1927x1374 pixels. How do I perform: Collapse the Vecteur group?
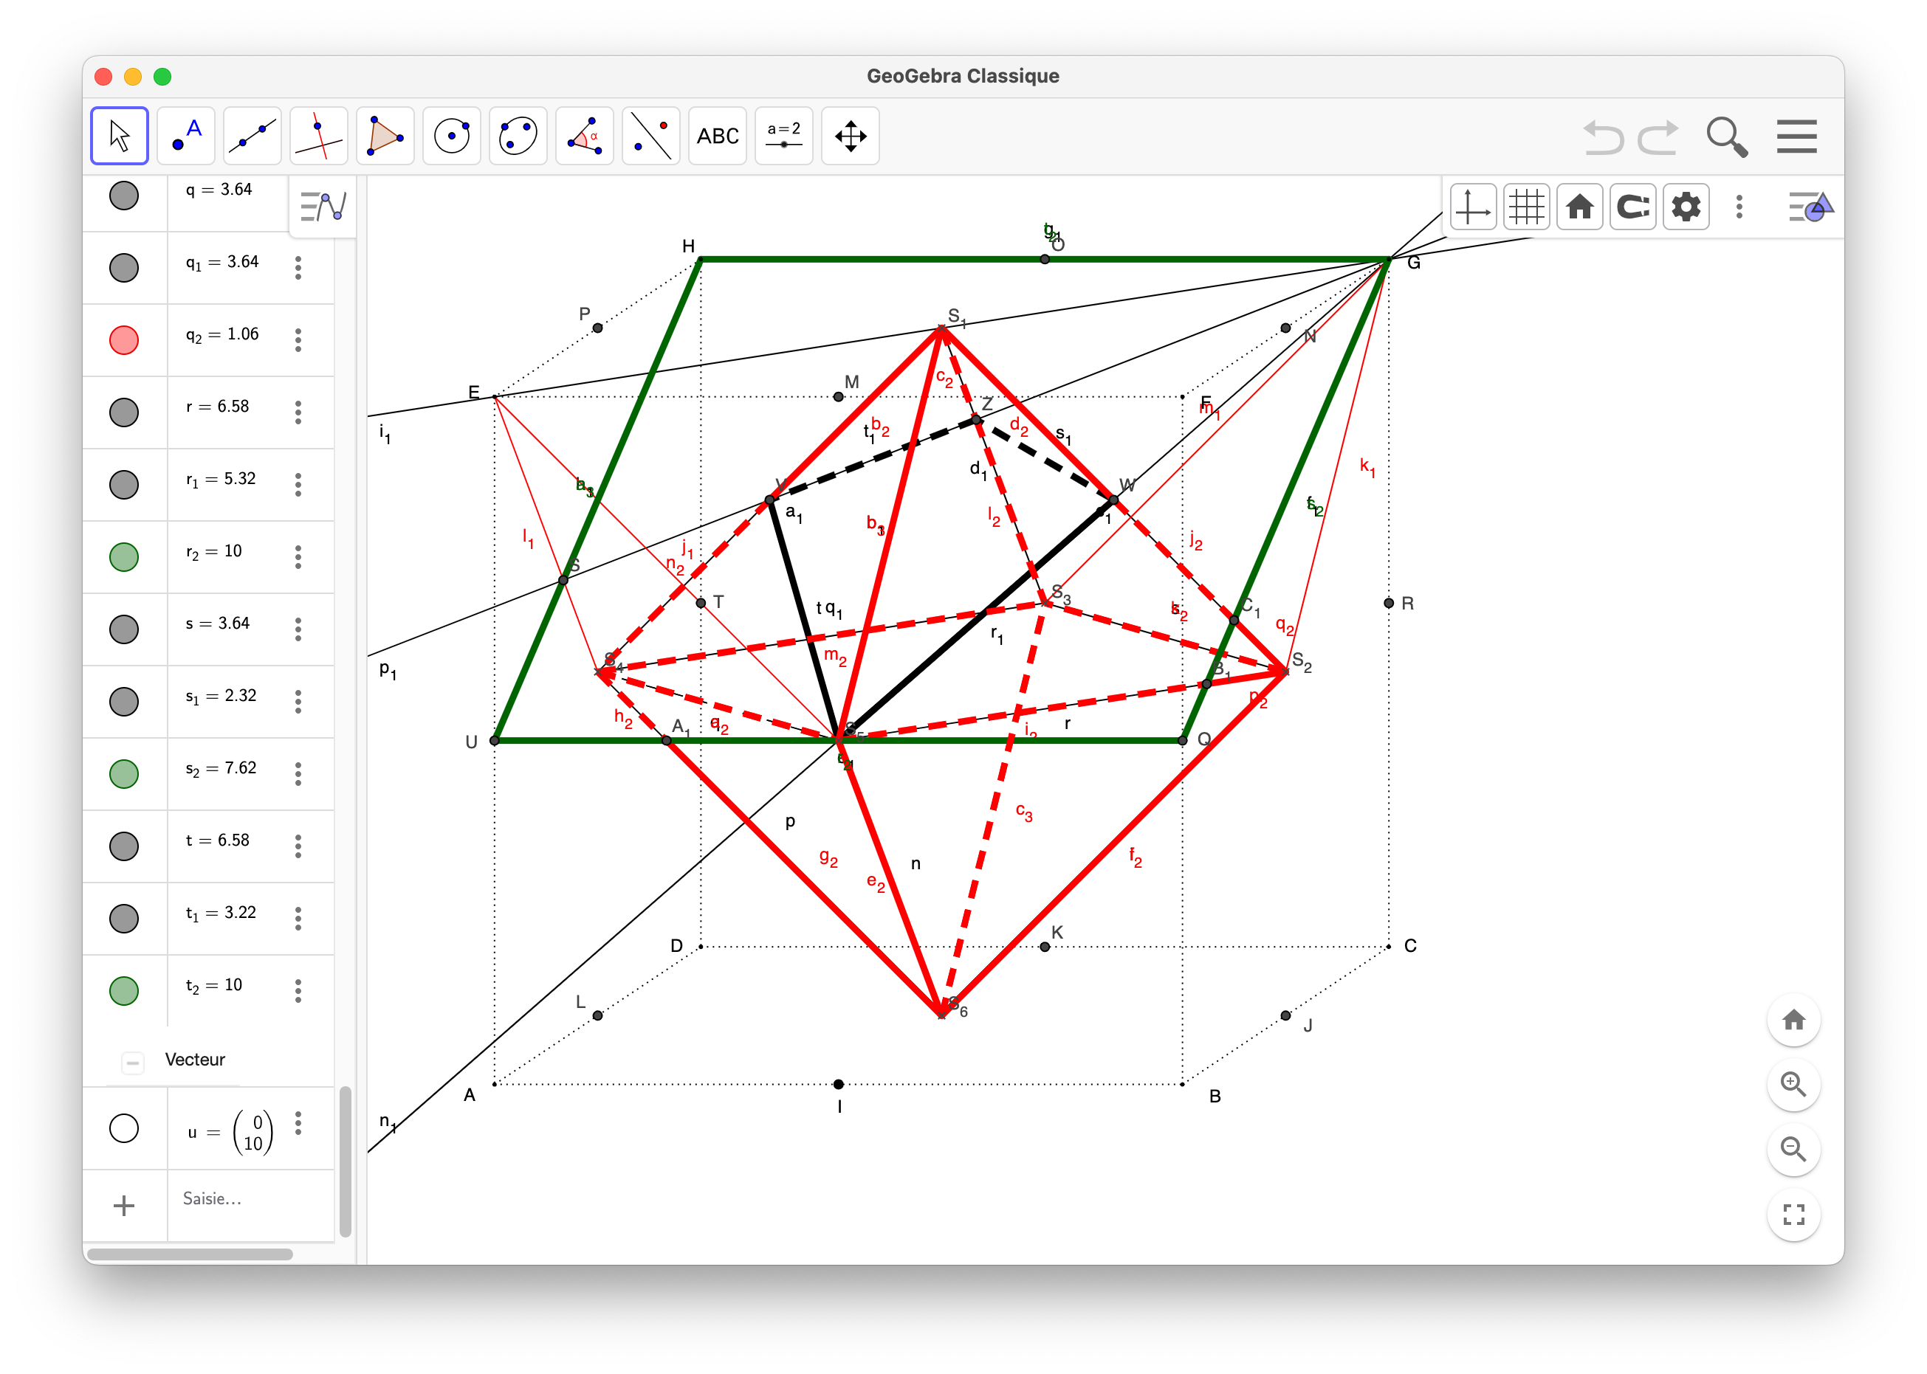(132, 1062)
